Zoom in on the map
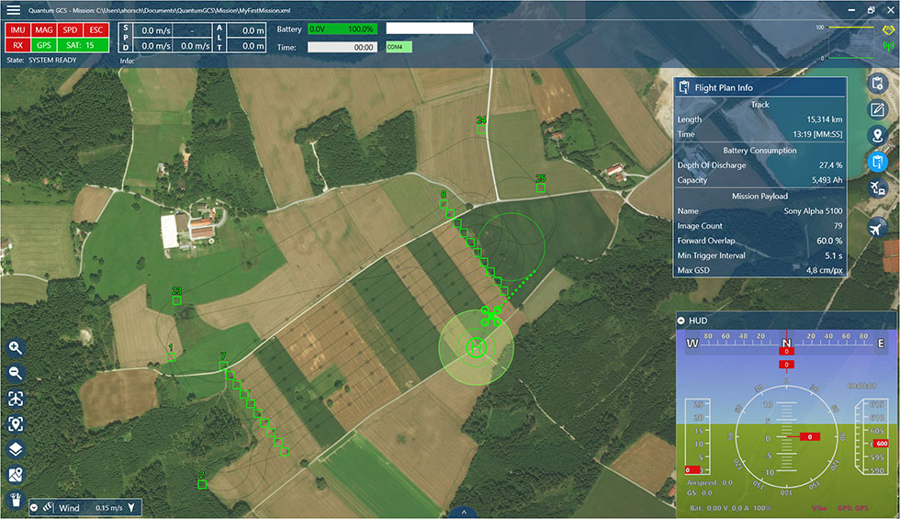 16,347
